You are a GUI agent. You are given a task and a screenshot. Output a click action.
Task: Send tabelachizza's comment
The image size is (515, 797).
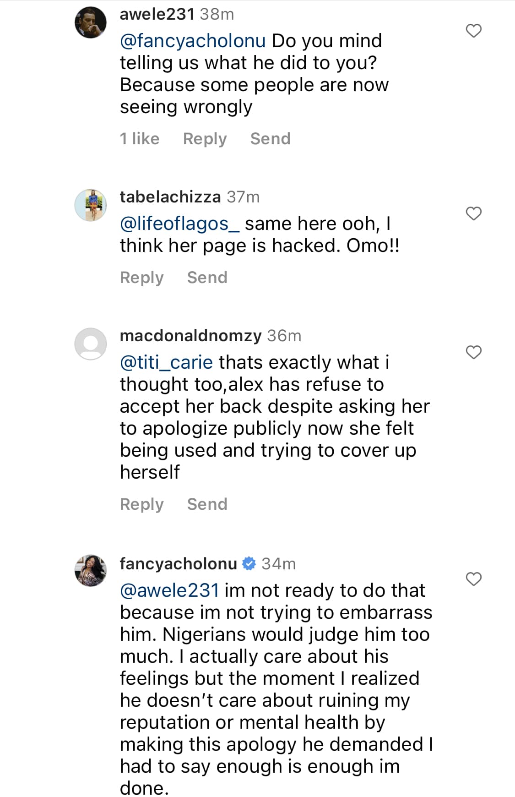tap(207, 278)
